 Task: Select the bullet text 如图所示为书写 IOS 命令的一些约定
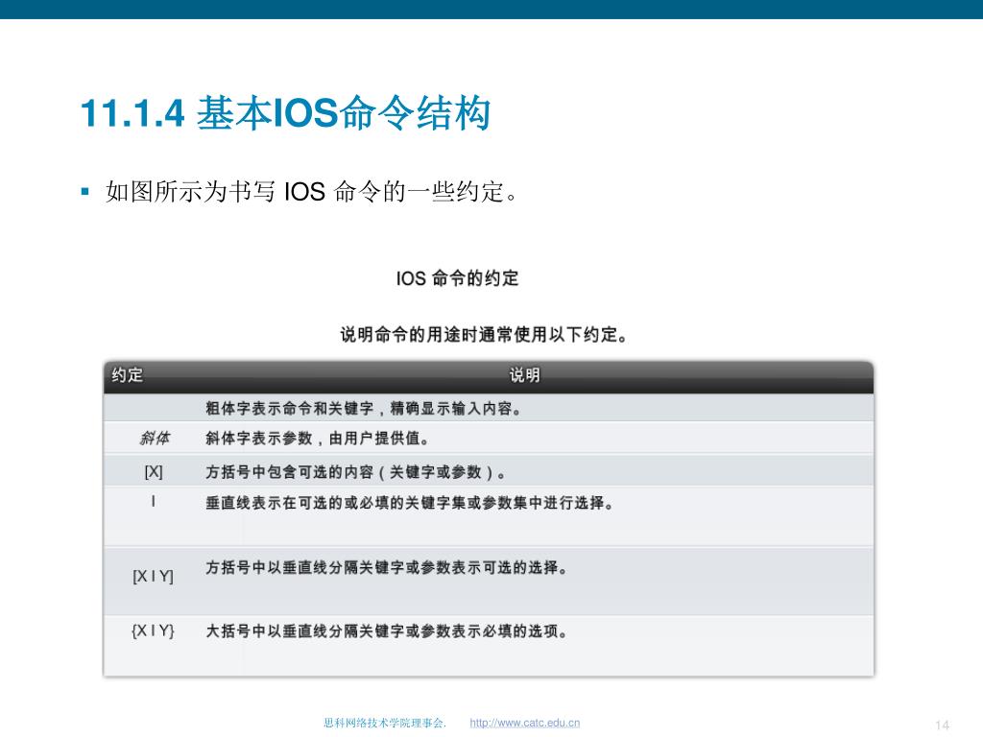pos(312,191)
